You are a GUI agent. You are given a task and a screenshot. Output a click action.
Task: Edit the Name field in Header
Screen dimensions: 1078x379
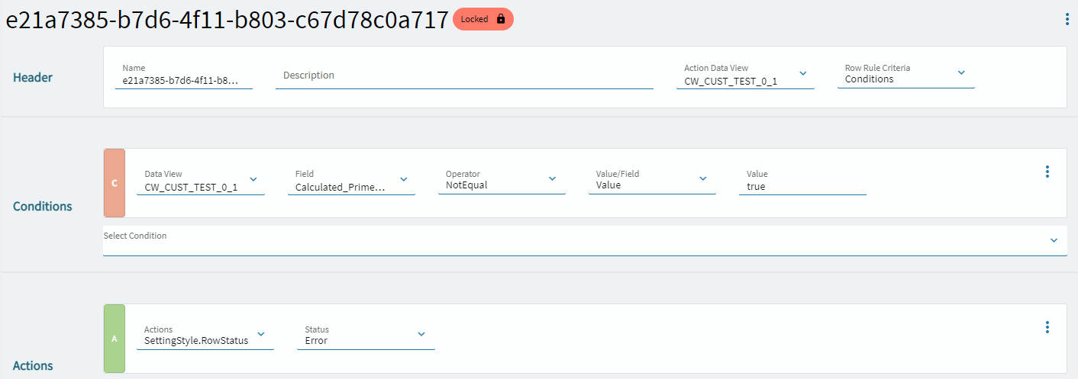point(184,74)
